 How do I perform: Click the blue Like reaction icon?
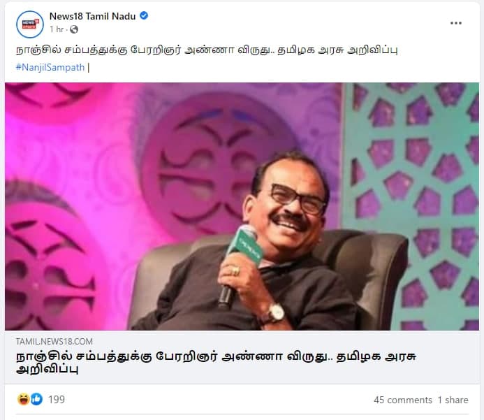pos(36,399)
